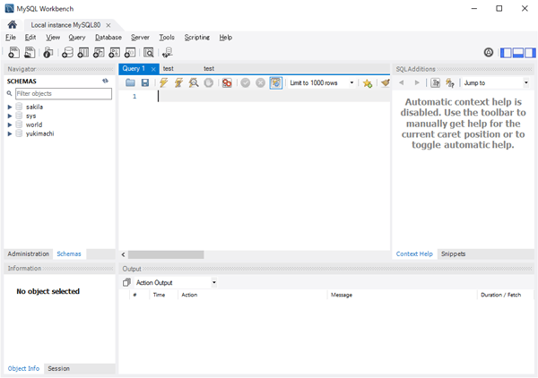Click the home screen icon
This screenshot has height=378, width=538.
[13, 25]
